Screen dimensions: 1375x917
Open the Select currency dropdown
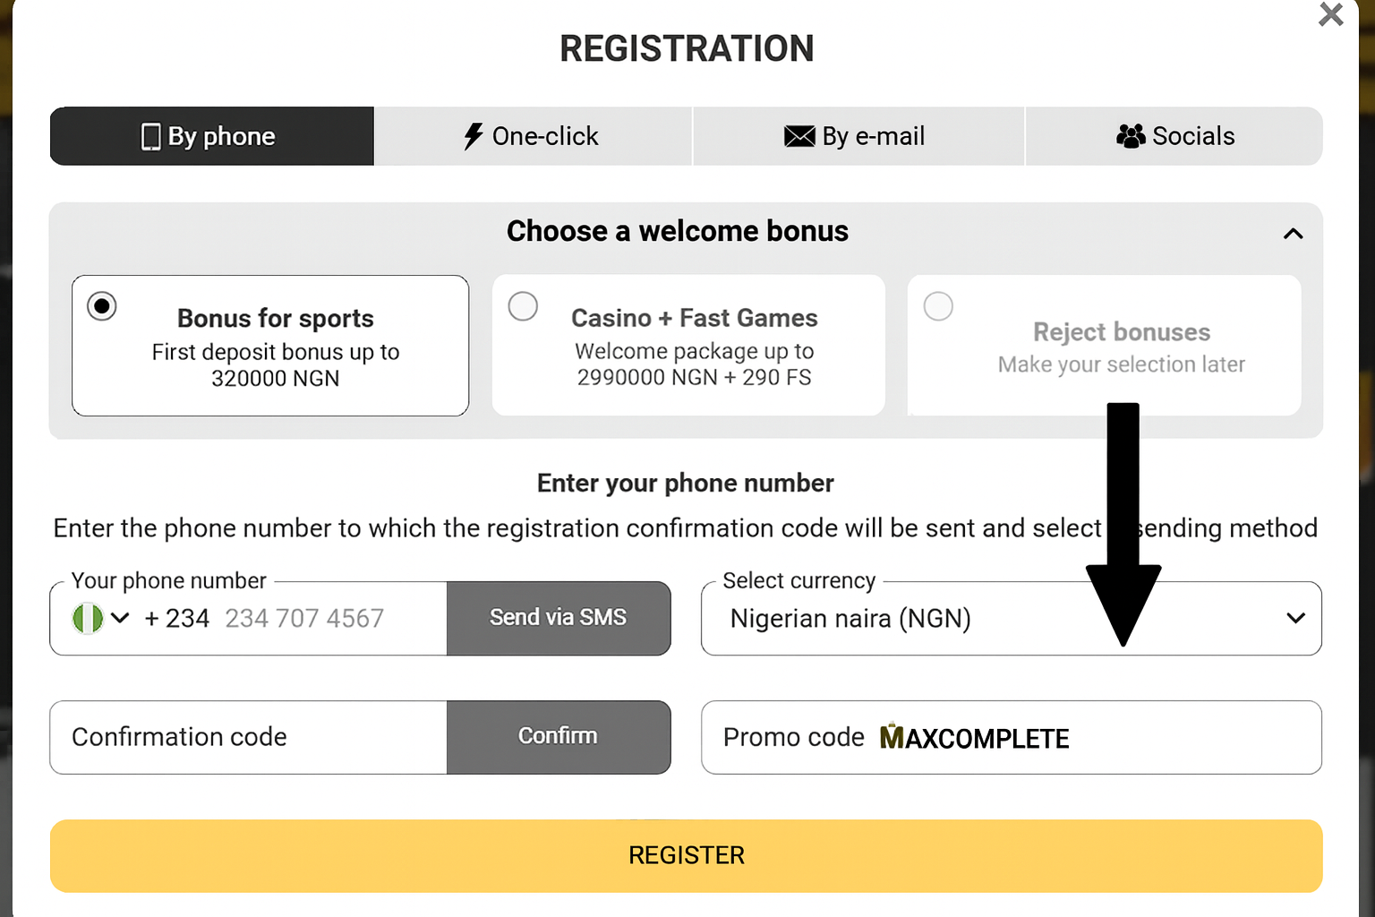tap(1295, 618)
